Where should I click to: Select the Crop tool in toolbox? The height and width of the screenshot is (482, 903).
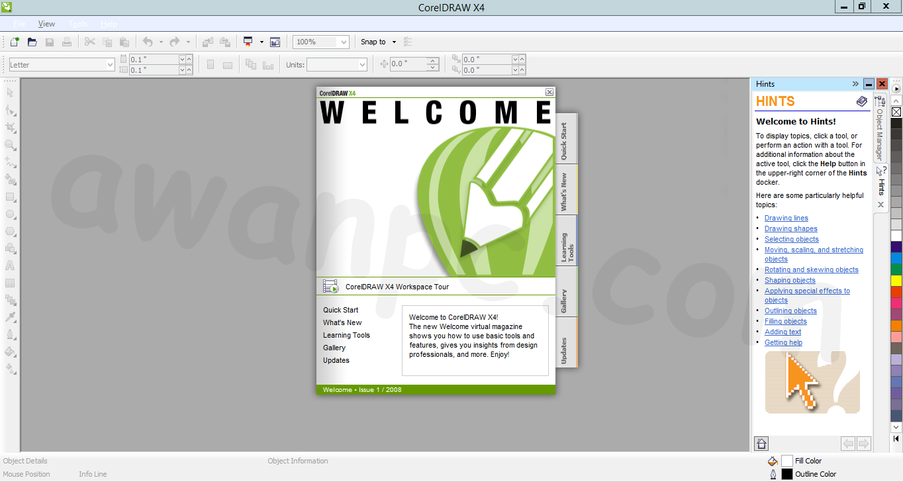coord(11,127)
